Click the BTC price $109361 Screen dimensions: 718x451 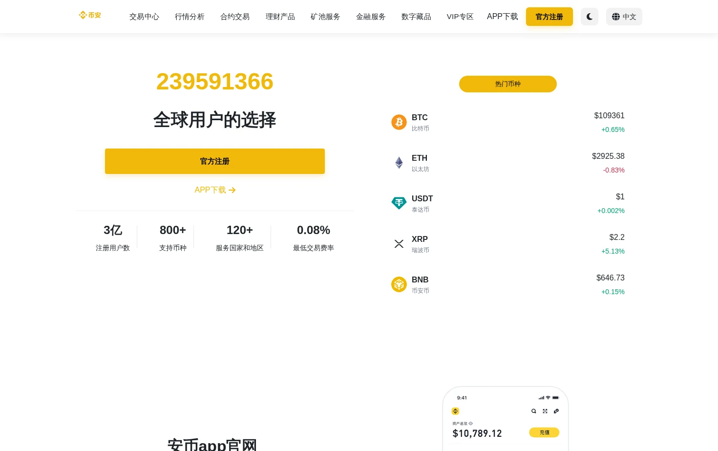(x=609, y=116)
